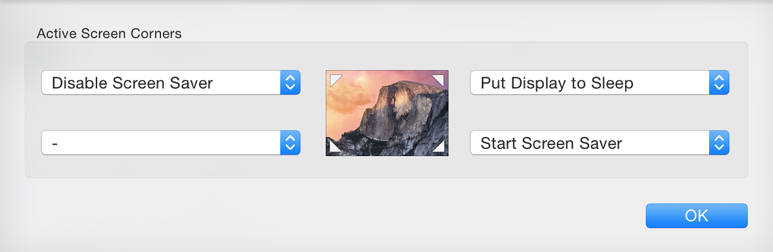Click the blue arrows beside Disable Screen Saver
773x252 pixels.
[290, 83]
